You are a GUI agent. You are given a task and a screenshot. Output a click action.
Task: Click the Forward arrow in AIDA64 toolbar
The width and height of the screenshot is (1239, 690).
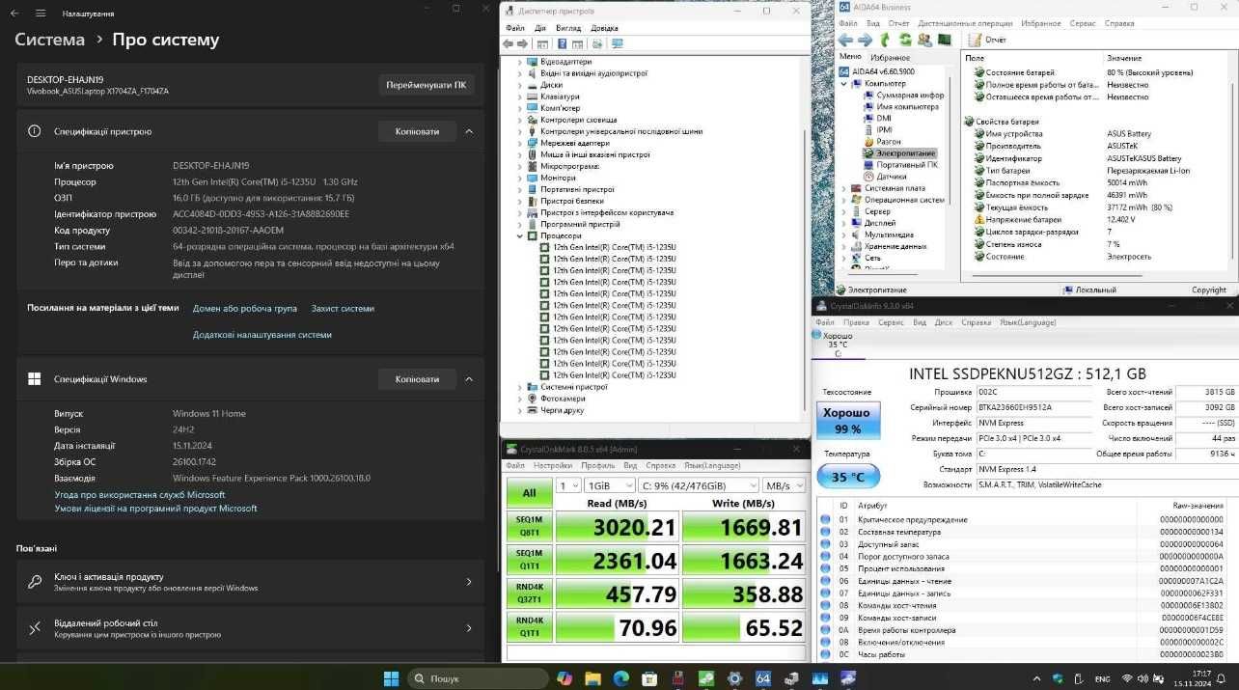(866, 40)
